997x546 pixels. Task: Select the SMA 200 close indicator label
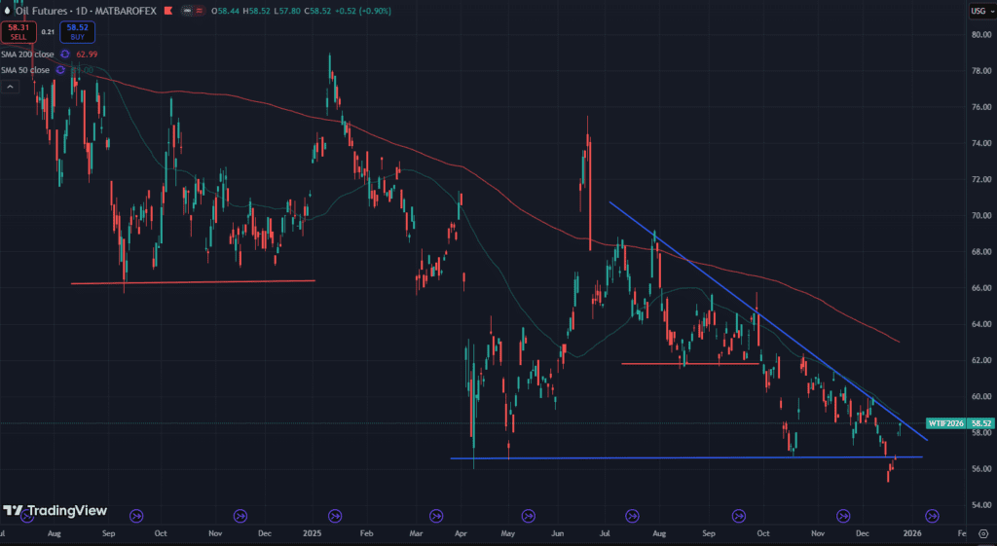click(x=27, y=55)
